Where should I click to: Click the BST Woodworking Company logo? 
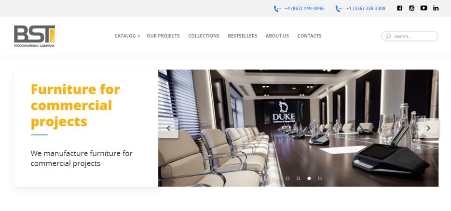(x=35, y=36)
